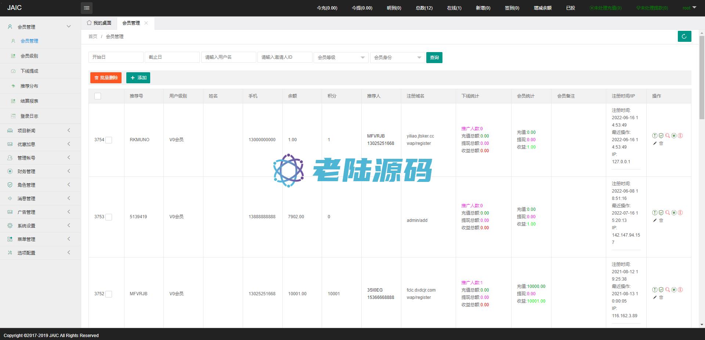Open the 会员身份 dropdown filter
Viewport: 705px width, 340px height.
tap(397, 58)
